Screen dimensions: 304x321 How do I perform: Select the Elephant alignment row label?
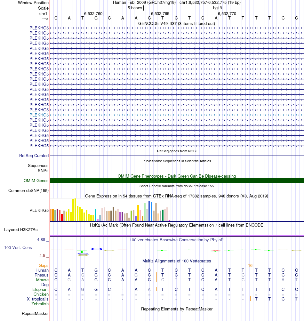point(40,289)
